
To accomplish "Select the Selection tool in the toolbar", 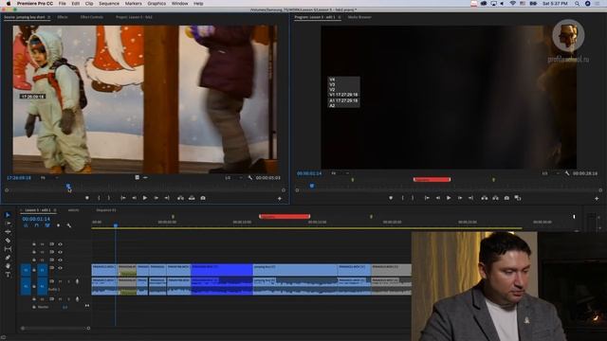I will 8,215.
